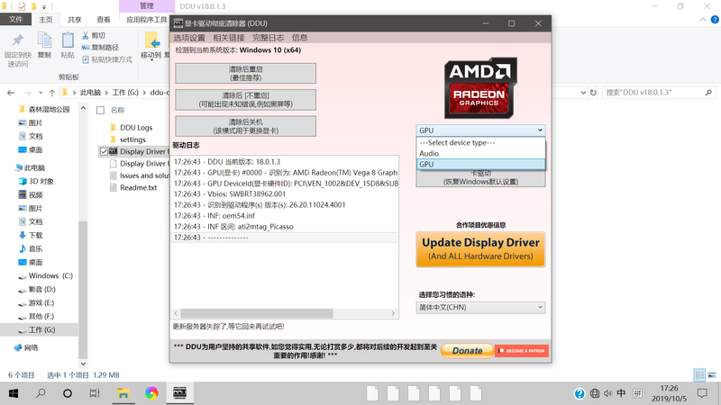
Task: Uncheck the Display Driver file checkbox
Action: pyautogui.click(x=102, y=152)
